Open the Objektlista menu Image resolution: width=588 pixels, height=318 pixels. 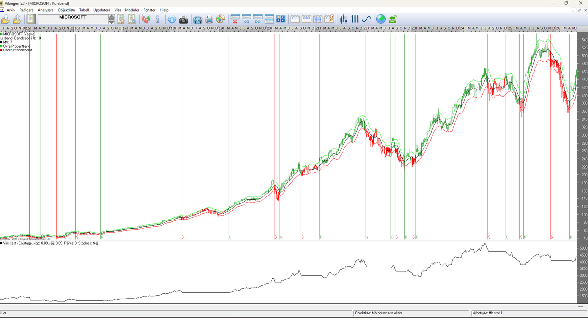point(66,10)
